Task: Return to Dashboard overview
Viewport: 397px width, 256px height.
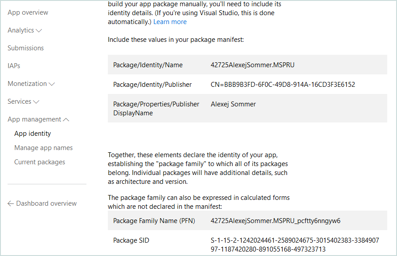Action: (46, 203)
